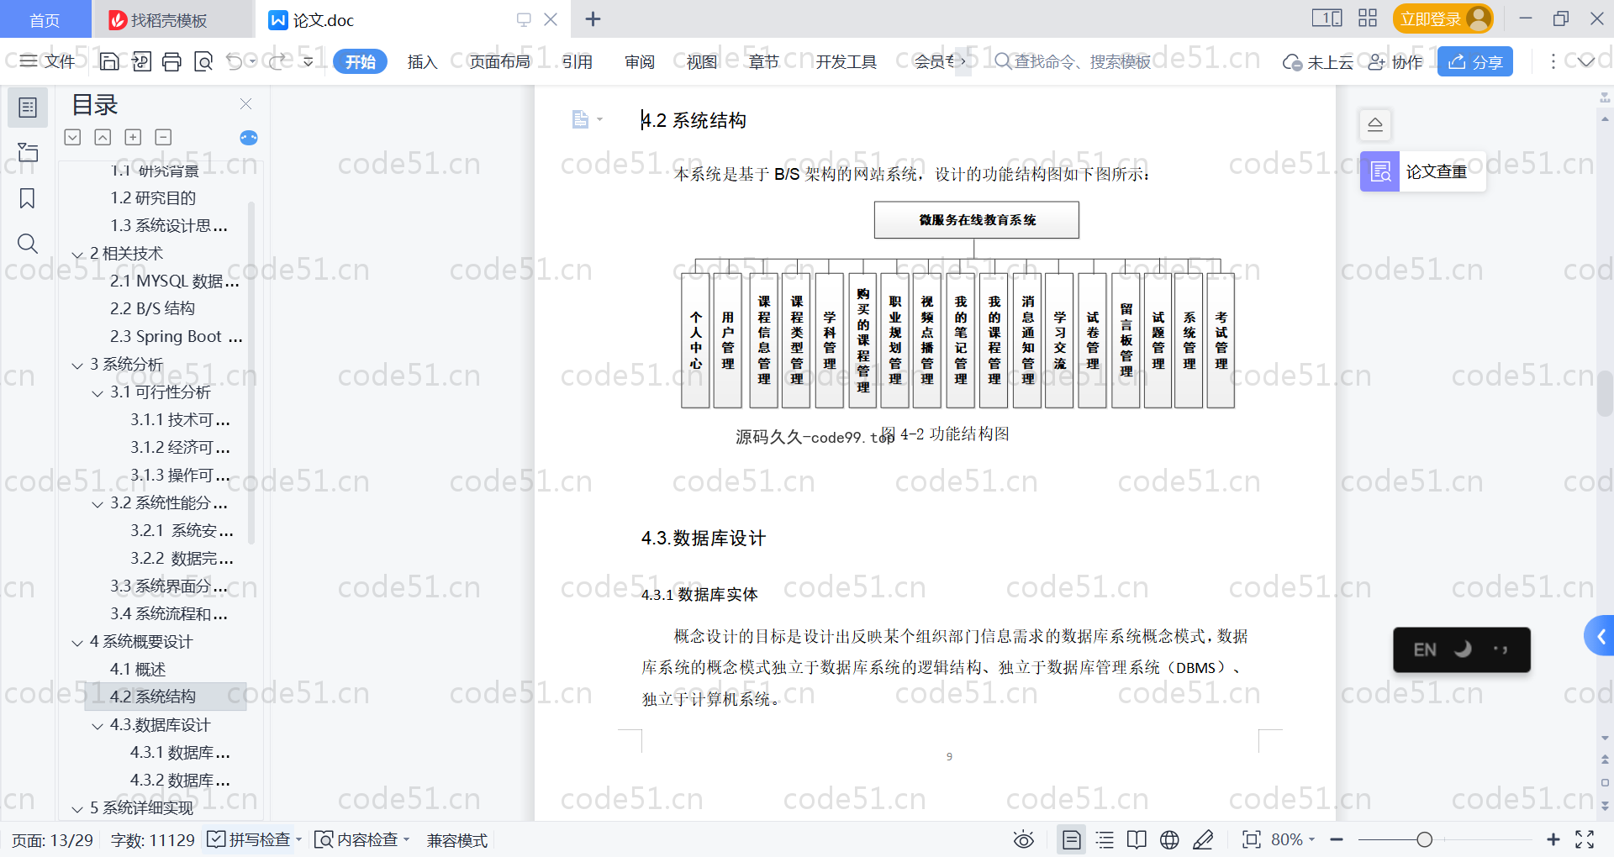Open the bookmark sidebar icon
Image resolution: width=1614 pixels, height=857 pixels.
click(28, 198)
